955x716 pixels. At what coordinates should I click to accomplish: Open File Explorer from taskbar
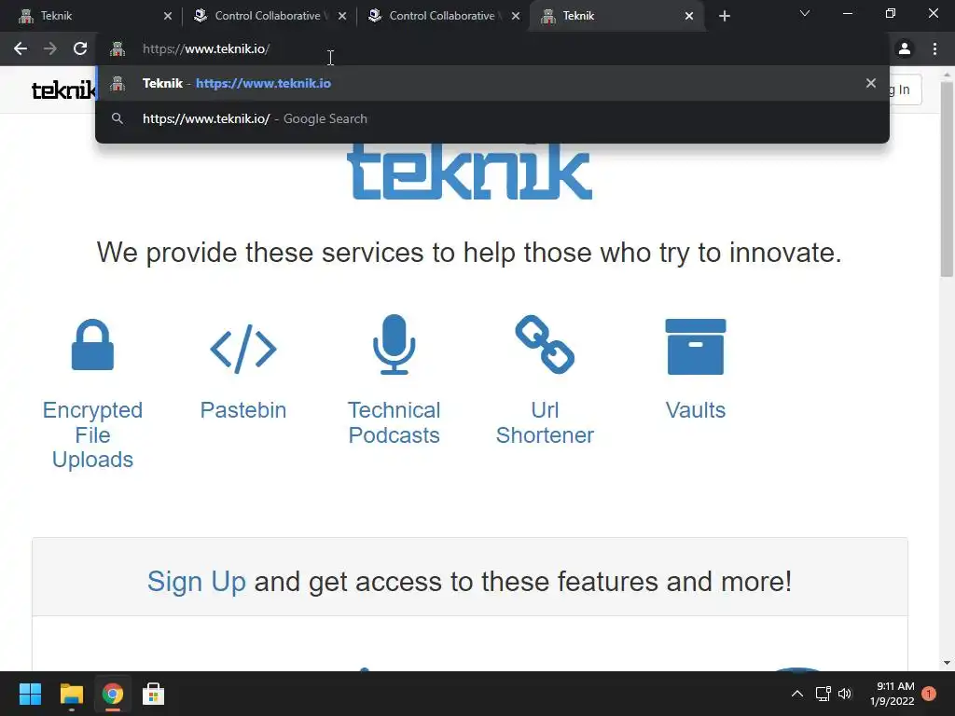point(71,694)
